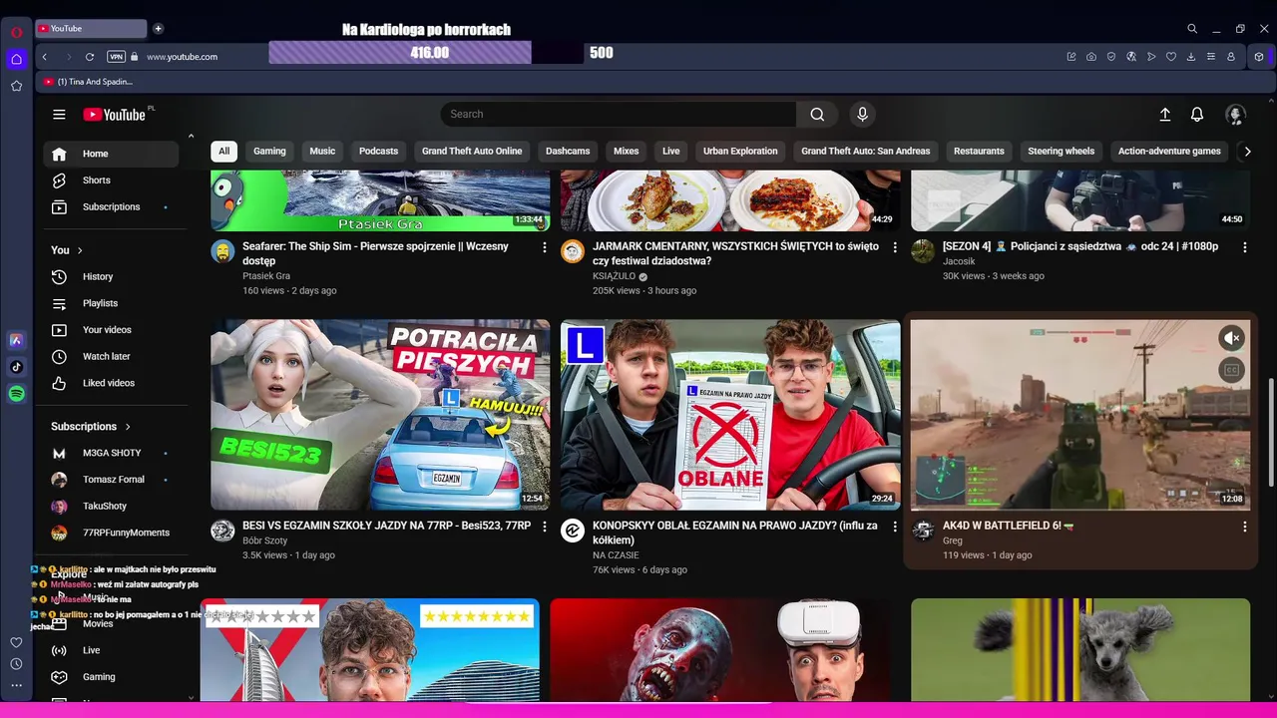Open Aria AI icon in Opera sidebar
Image resolution: width=1277 pixels, height=718 pixels.
pos(16,340)
